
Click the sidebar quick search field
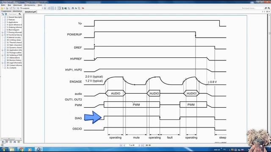click(13, 14)
